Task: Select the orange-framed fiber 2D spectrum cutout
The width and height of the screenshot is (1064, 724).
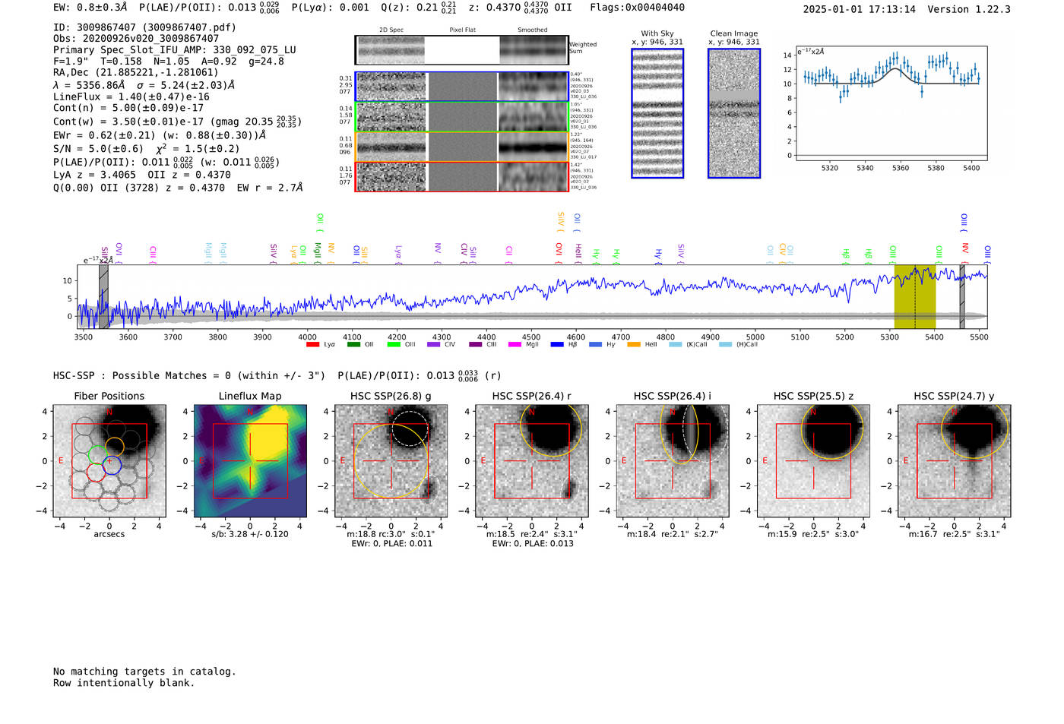Action: point(462,147)
